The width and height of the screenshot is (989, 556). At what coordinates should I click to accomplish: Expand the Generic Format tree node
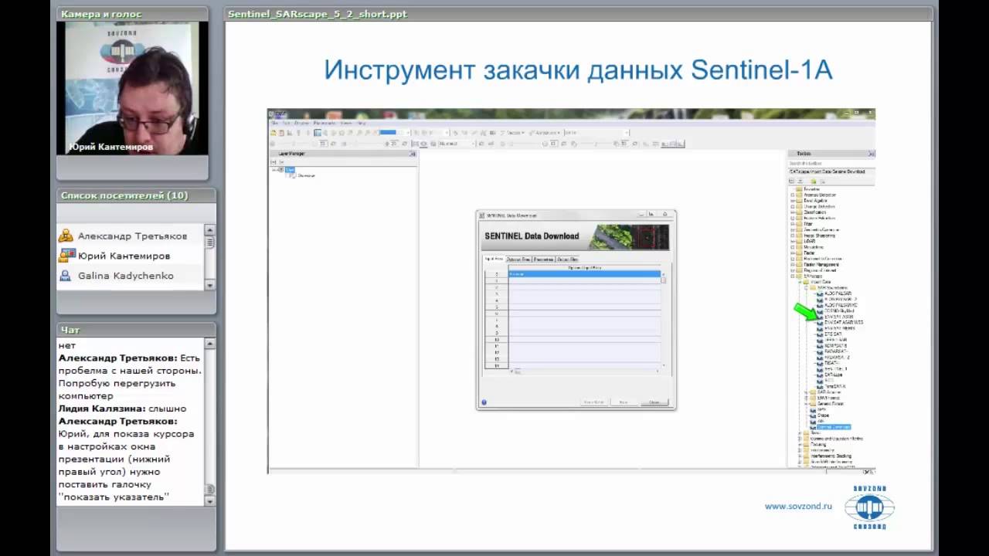(806, 404)
